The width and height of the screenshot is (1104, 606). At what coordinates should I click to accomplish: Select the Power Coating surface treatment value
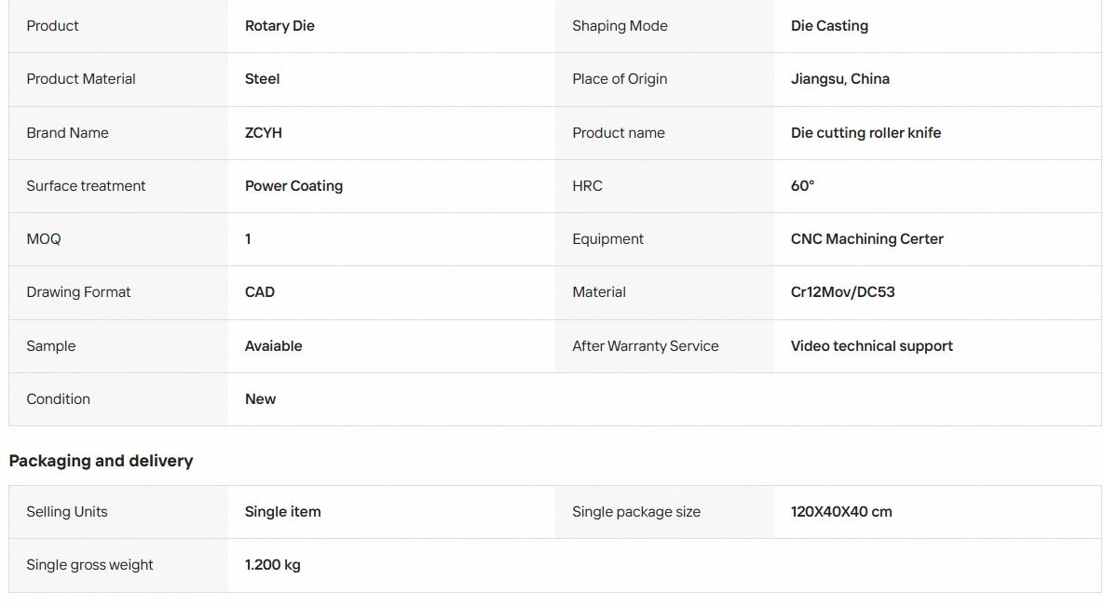coord(293,186)
